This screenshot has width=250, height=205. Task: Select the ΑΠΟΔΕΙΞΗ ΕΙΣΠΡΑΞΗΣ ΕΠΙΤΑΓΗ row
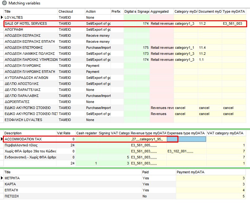[125, 42]
